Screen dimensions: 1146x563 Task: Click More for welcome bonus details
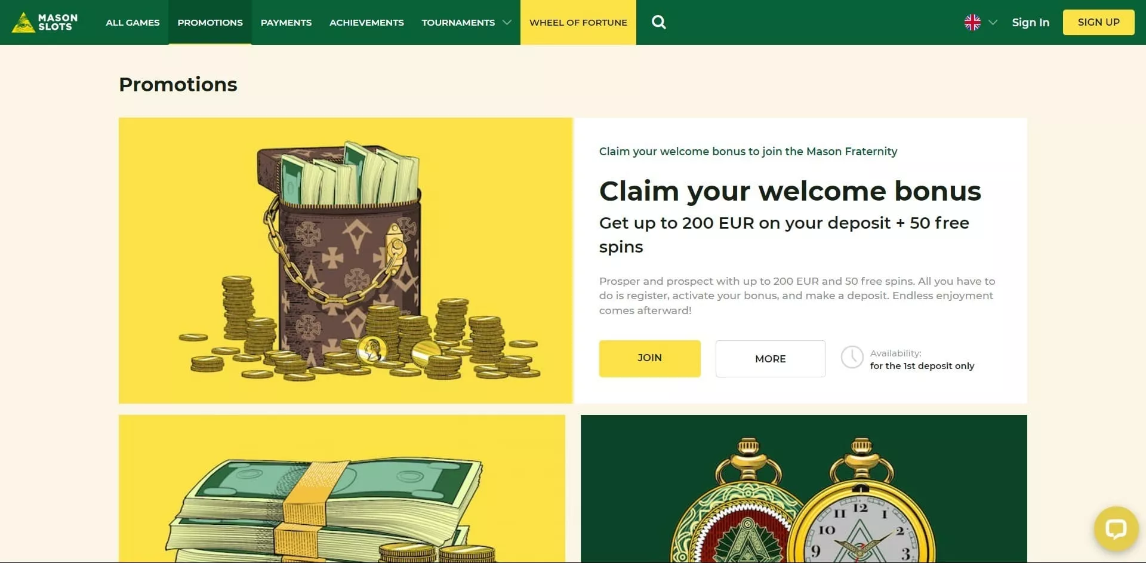point(770,358)
